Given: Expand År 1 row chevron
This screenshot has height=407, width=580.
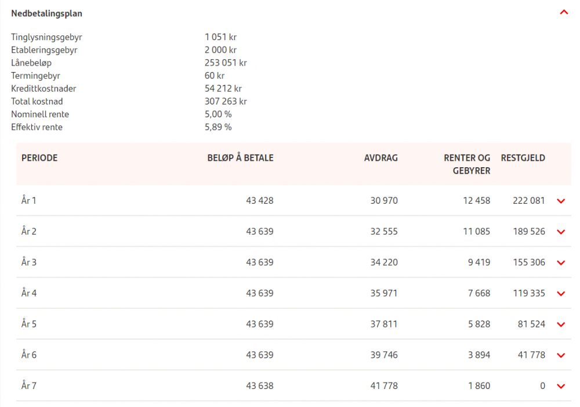Looking at the screenshot, I should tap(561, 201).
